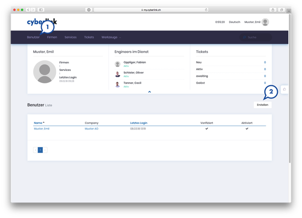Click the large profile picture of Muster, Emil

(45, 71)
